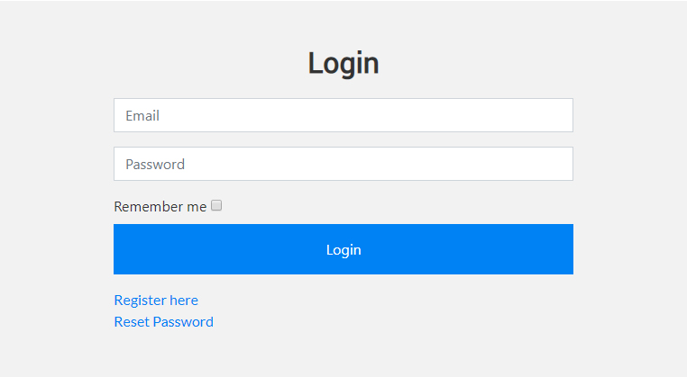Viewport: 687px width, 377px height.
Task: Click the Remember me label text
Action: coord(160,207)
